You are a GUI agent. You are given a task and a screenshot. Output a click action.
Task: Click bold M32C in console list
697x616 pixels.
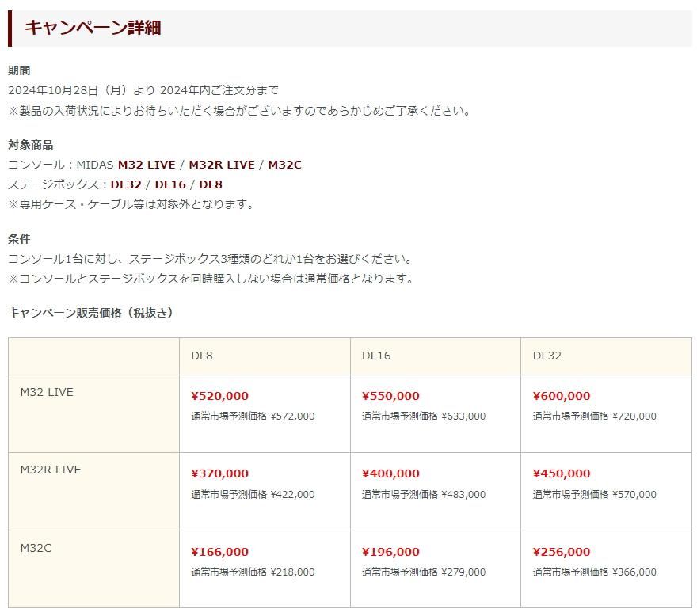tap(285, 165)
